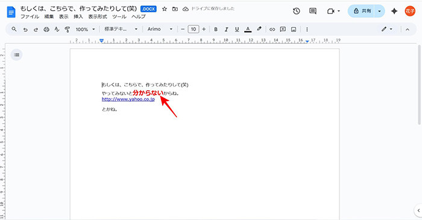Viewport: 422px width, 220px height.
Task: Toggle italic formatting
Action: click(x=226, y=29)
